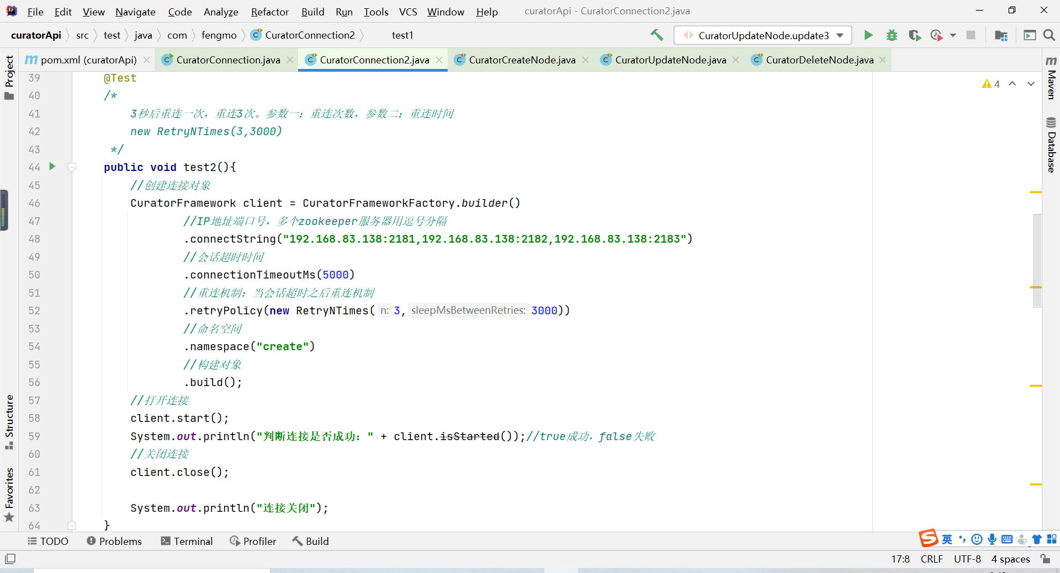Screen dimensions: 1060x573
Task: Open the Maven tool window
Action: coord(1051,78)
